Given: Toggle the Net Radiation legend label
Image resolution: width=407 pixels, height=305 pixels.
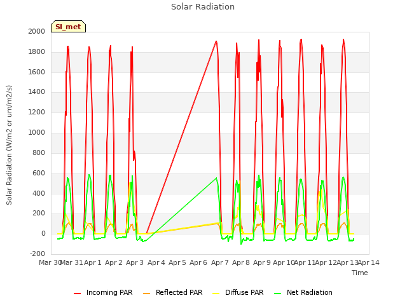Looking at the screenshot, I should pyautogui.click(x=310, y=292).
